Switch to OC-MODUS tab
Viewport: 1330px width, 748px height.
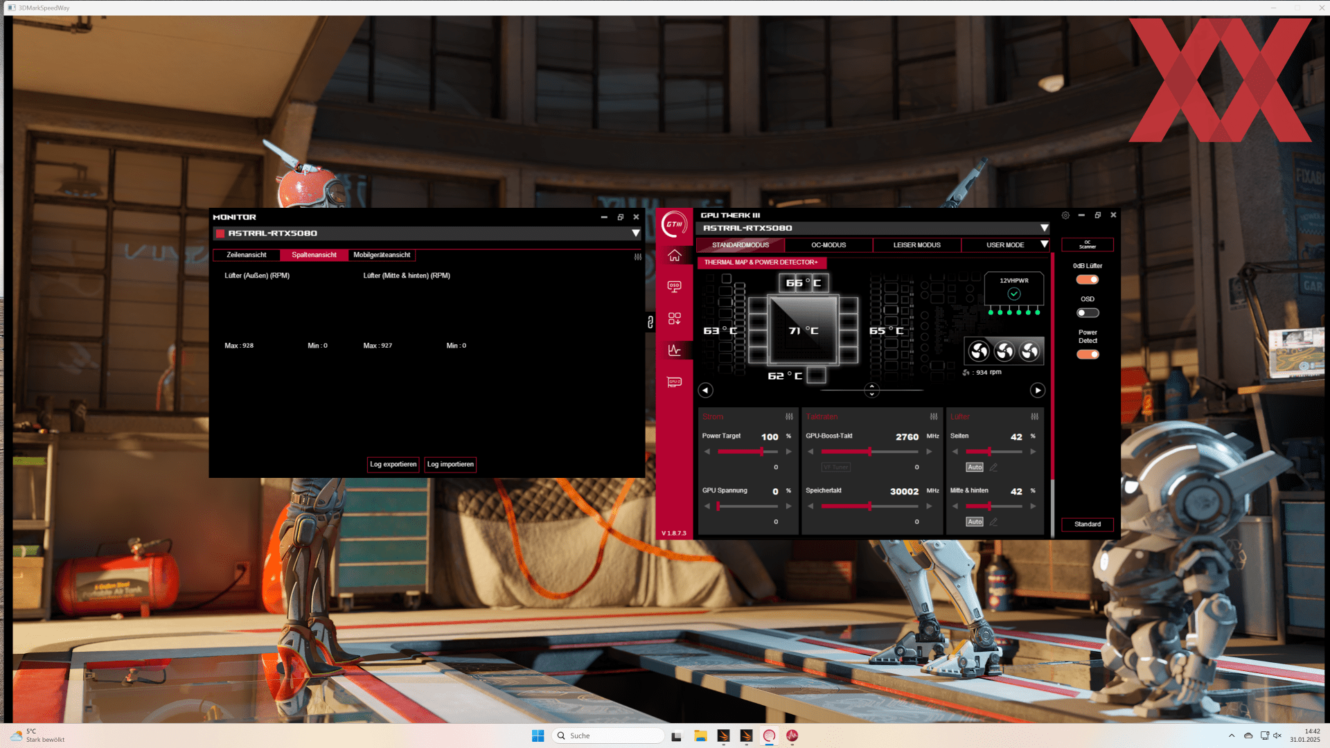pos(828,245)
